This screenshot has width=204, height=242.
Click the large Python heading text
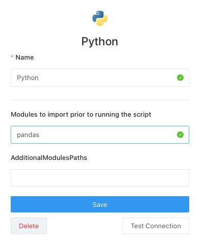[100, 42]
